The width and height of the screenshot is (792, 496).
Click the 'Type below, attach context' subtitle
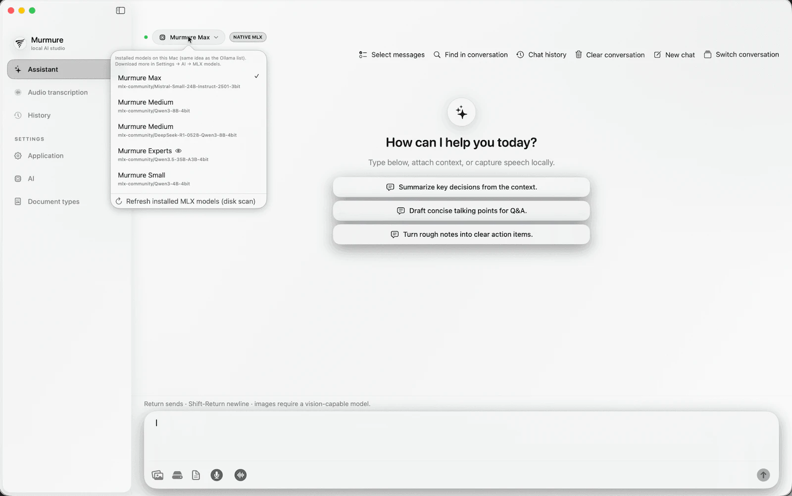461,162
